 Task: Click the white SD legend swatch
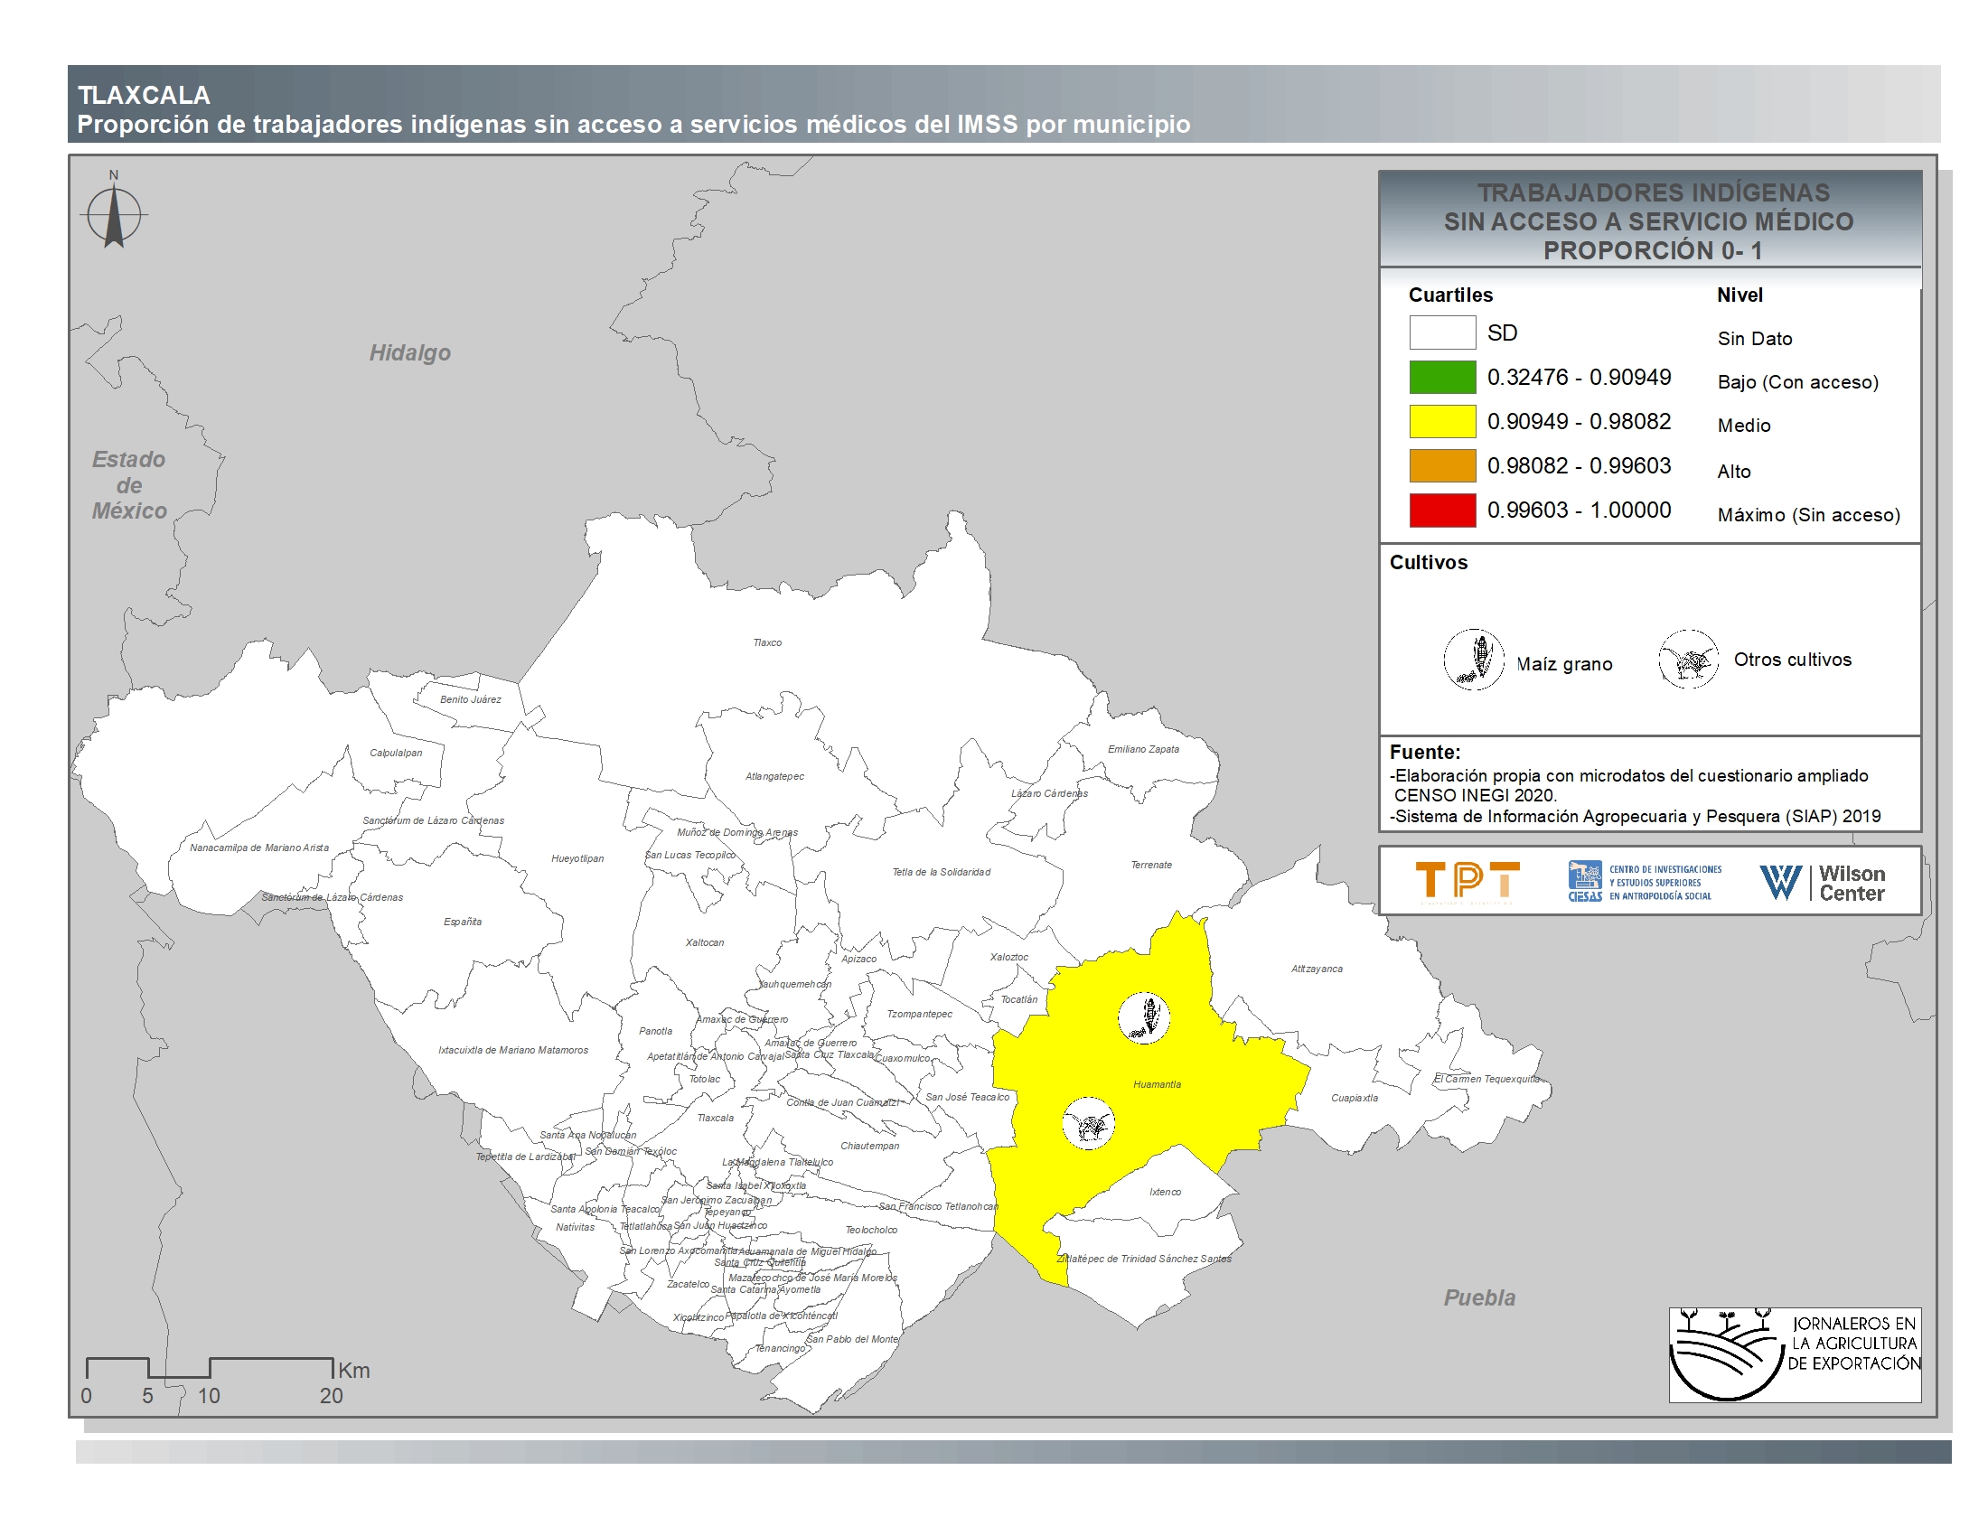tap(1442, 333)
